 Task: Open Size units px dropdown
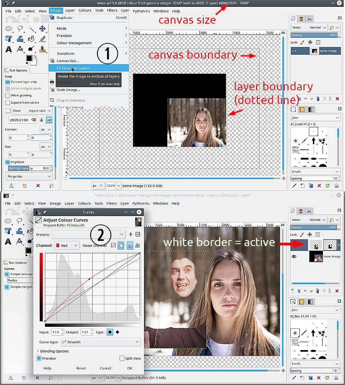[x=46, y=147]
